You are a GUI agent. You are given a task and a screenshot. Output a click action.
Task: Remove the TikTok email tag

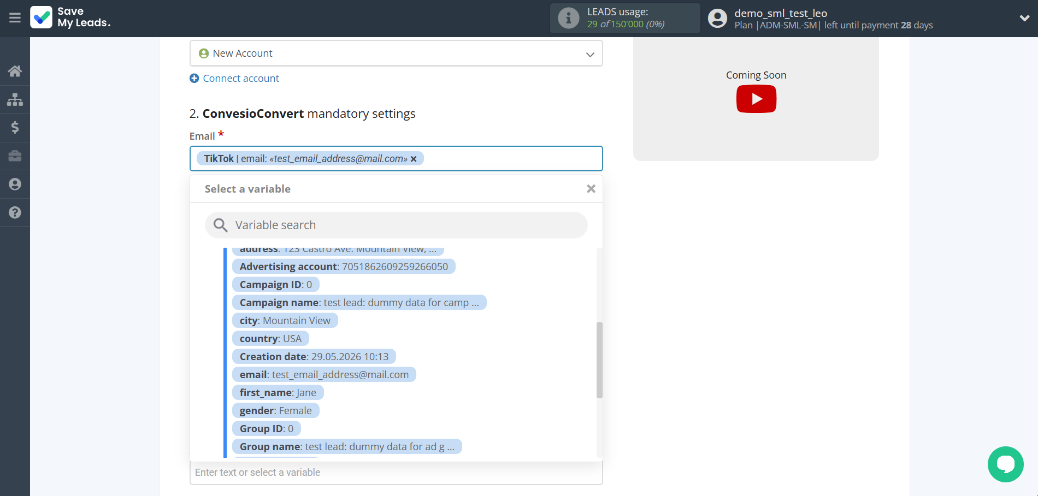point(414,159)
